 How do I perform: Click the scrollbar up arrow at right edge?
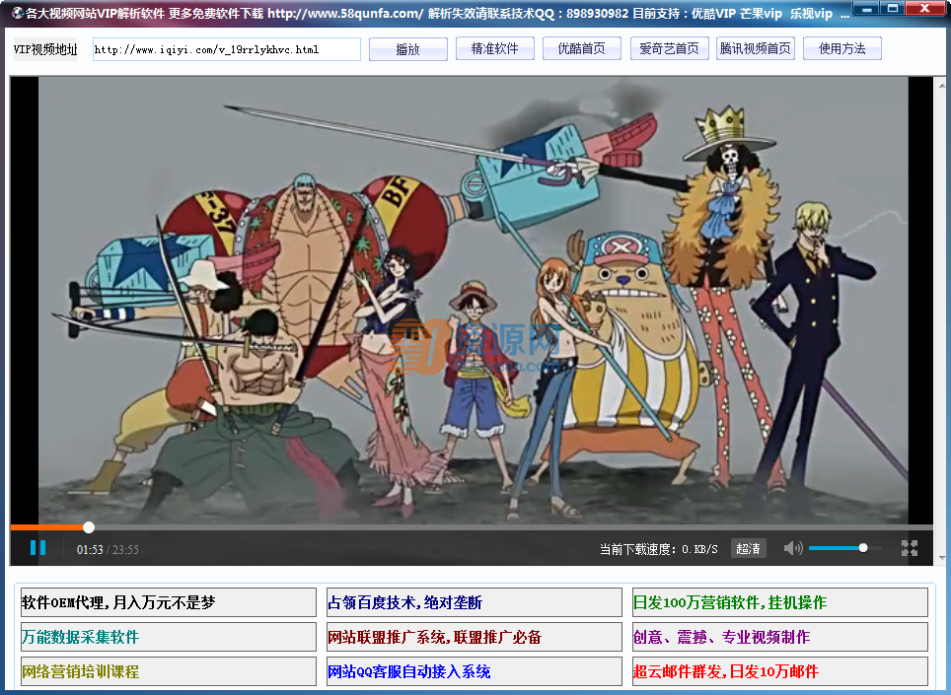[942, 84]
